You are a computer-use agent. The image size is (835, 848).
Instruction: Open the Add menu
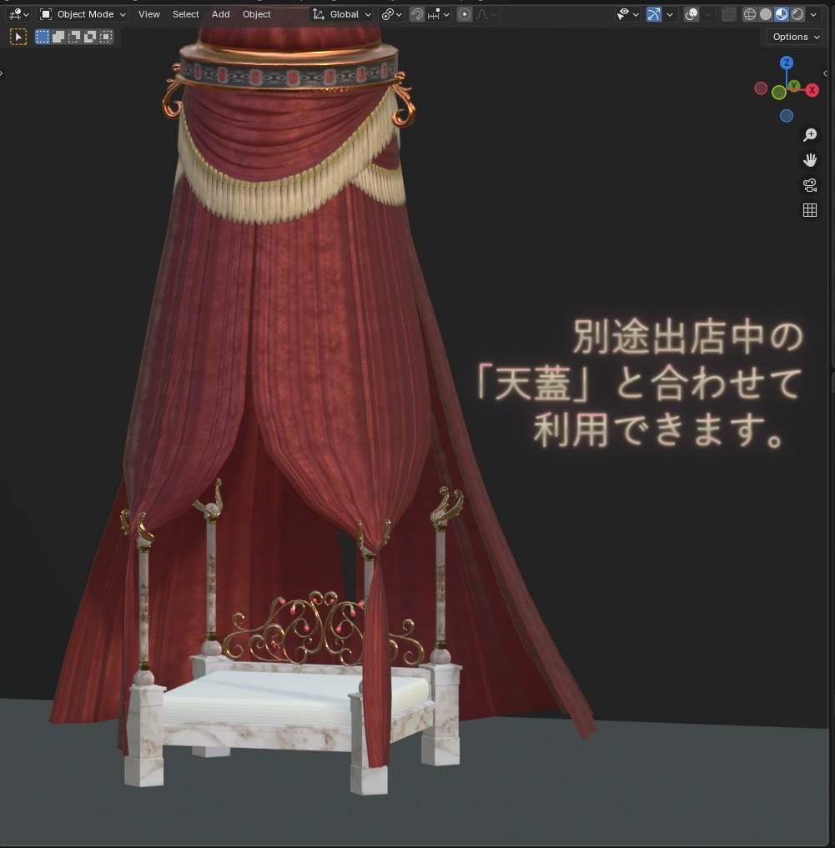tap(219, 14)
